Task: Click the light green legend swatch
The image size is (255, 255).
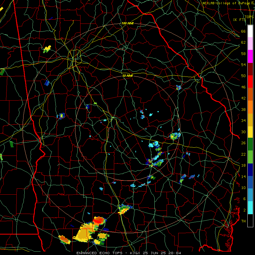Action: coord(250,157)
